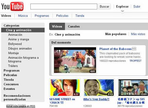Open Tienda in the sidebar
The image size is (148, 108).
[x=9, y=80]
